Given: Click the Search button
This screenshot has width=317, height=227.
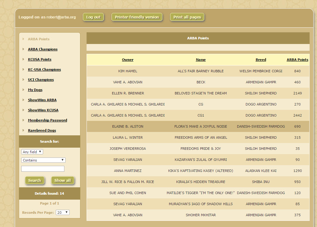Looking at the screenshot, I should 35,181.
